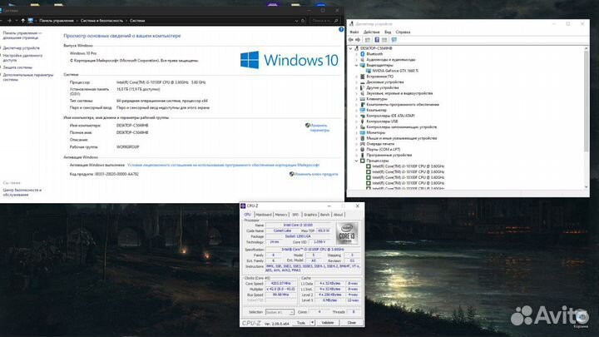Viewport: 599px width, 337px height.
Task: Collapse the Видеоадаптеры category
Action: (x=356, y=66)
